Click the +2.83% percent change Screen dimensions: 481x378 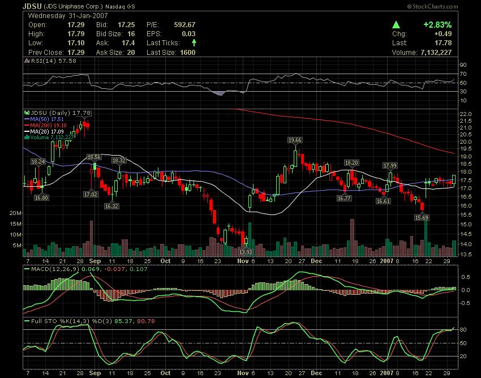pyautogui.click(x=437, y=24)
